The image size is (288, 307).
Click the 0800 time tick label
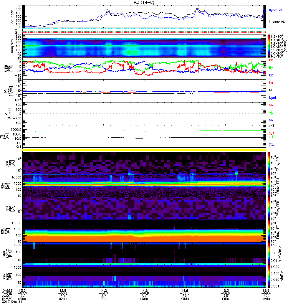pyautogui.click(x=103, y=299)
